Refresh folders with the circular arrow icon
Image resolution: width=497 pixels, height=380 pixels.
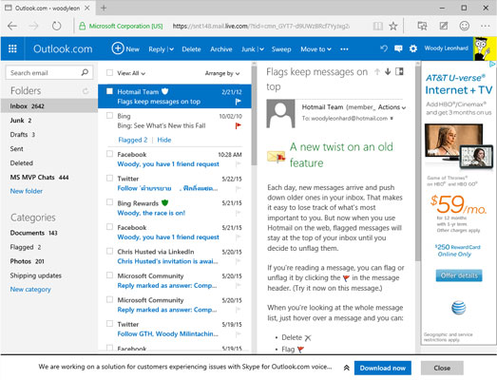click(x=86, y=91)
